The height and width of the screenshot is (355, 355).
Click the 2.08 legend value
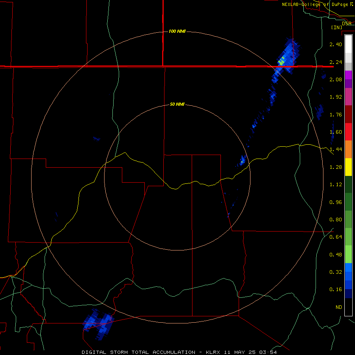pyautogui.click(x=336, y=79)
